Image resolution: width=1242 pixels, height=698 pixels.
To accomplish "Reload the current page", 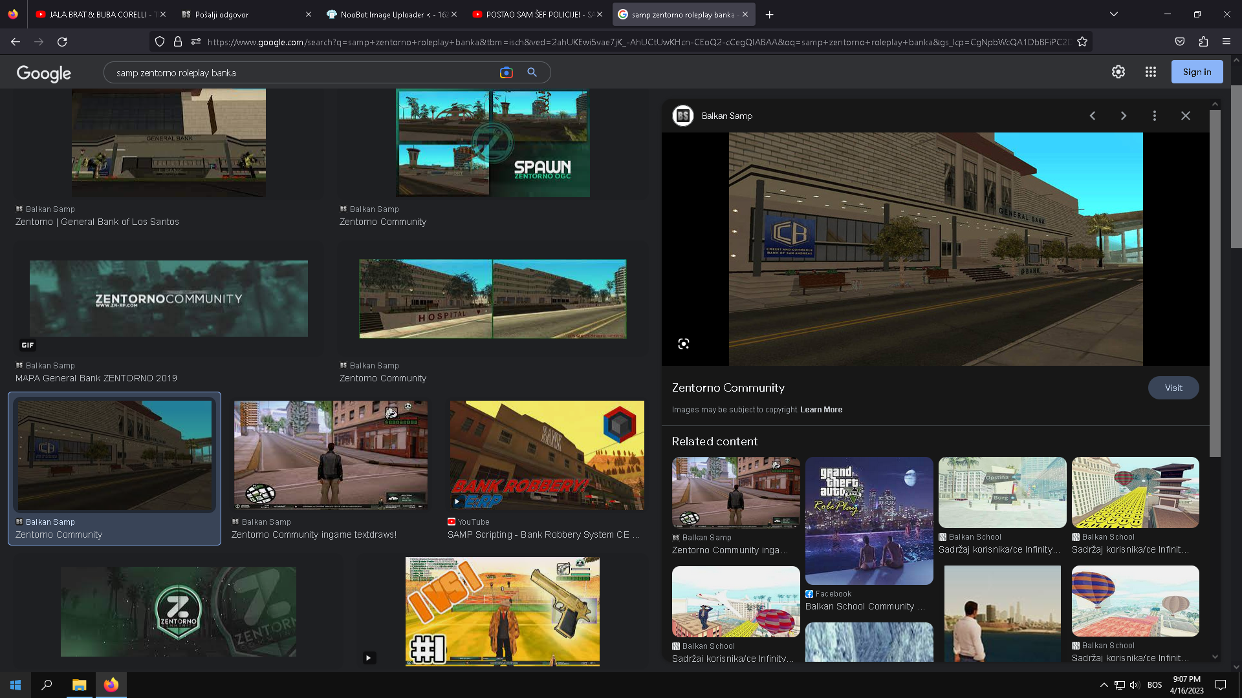I will (62, 42).
